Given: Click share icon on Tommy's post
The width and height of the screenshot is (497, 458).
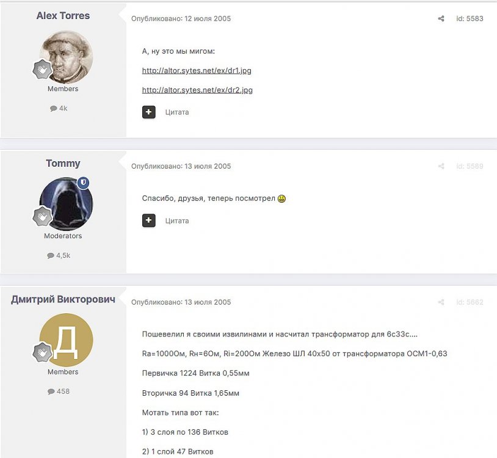Looking at the screenshot, I should pyautogui.click(x=441, y=166).
